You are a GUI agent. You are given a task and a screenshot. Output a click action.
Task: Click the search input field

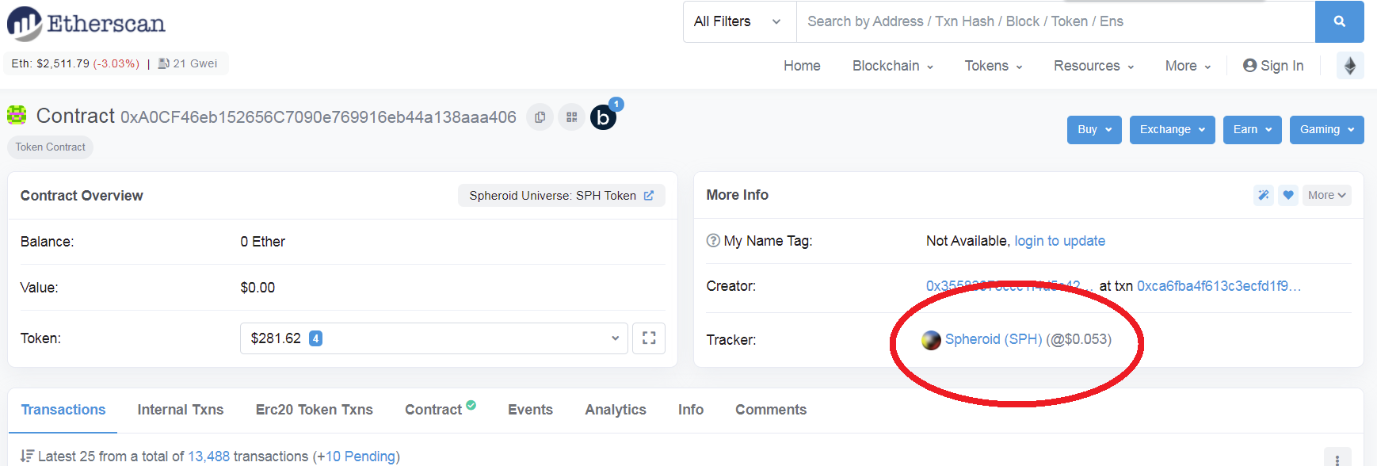pos(1055,21)
